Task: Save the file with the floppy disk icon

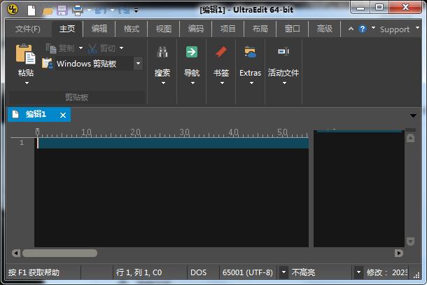Action: point(62,11)
